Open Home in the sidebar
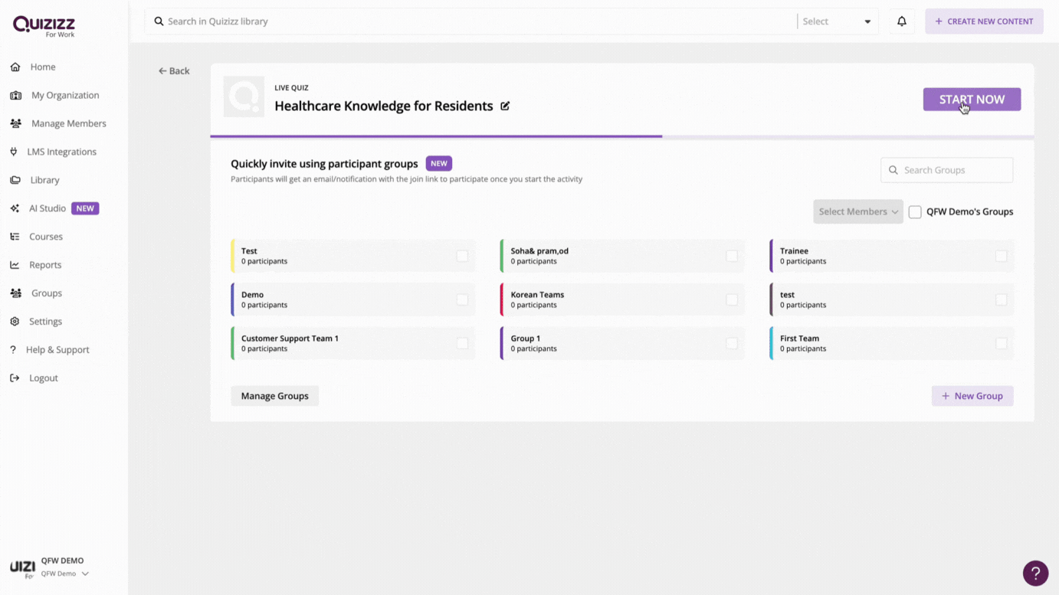This screenshot has height=595, width=1059. [43, 67]
